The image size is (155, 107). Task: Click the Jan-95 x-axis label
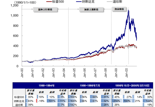click(74, 73)
